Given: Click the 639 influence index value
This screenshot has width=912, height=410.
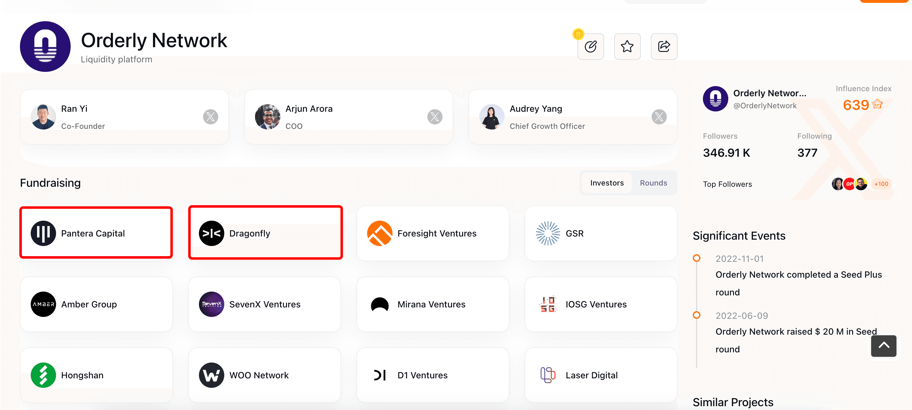Looking at the screenshot, I should 856,105.
